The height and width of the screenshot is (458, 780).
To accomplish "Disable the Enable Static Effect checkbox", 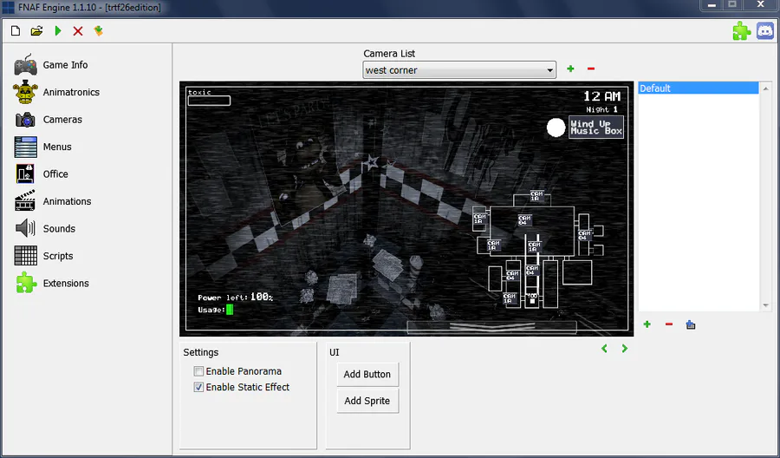I will click(198, 388).
